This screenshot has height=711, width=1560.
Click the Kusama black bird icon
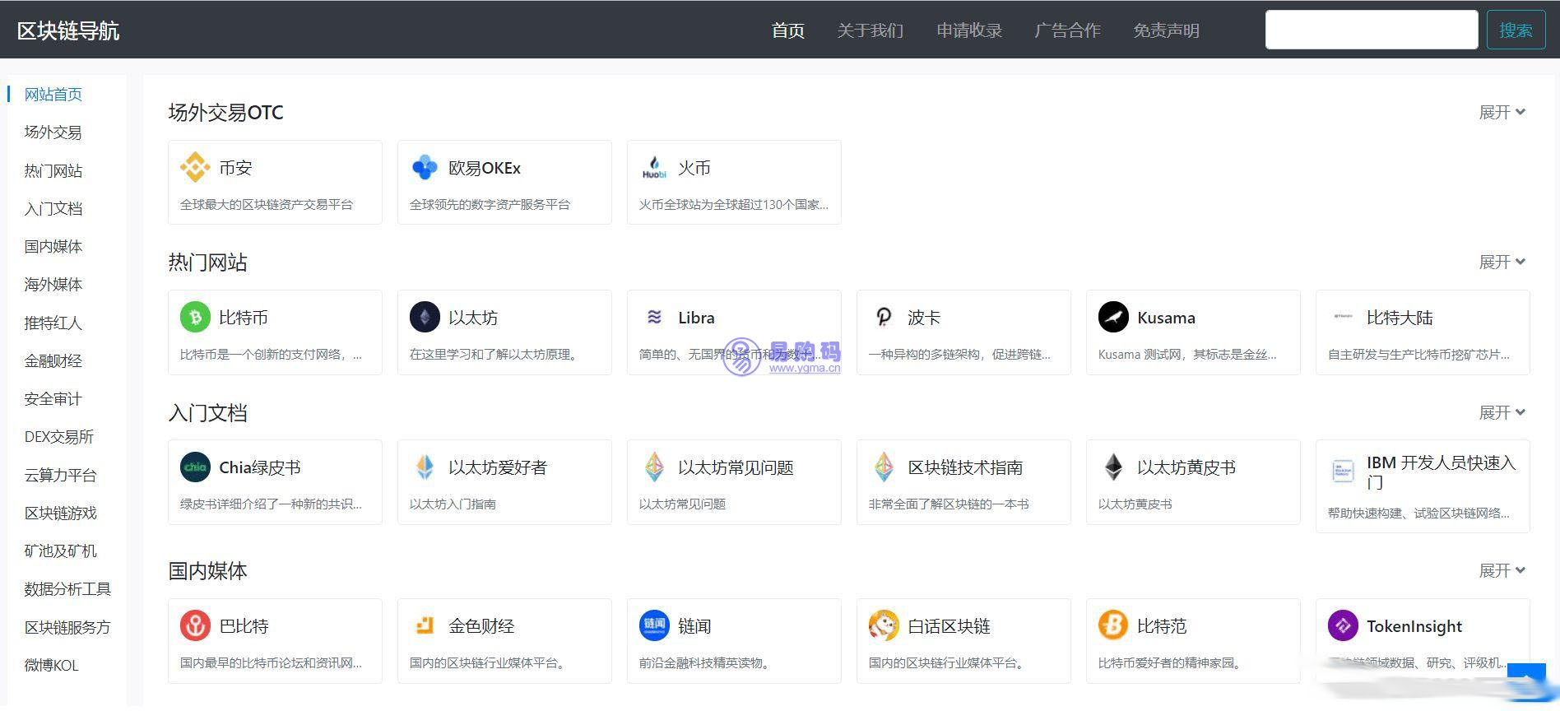click(1113, 318)
